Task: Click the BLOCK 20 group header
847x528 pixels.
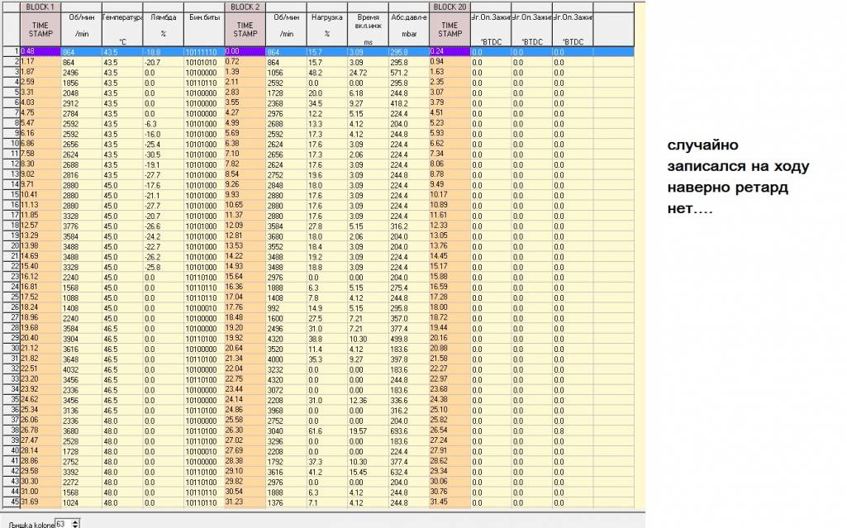Action: [450, 6]
